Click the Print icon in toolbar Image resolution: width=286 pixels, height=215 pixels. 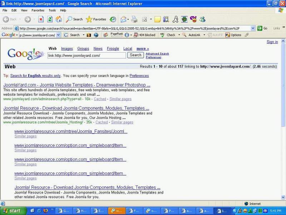(134, 19)
